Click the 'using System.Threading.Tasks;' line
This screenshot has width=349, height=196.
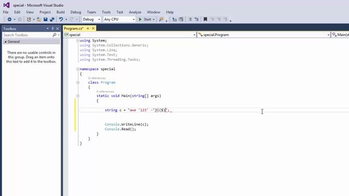pyautogui.click(x=110, y=59)
